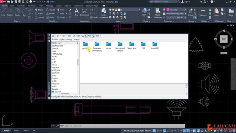The width and height of the screenshot is (236, 133).
Task: Toggle grid display in status bar
Action: 154,130
